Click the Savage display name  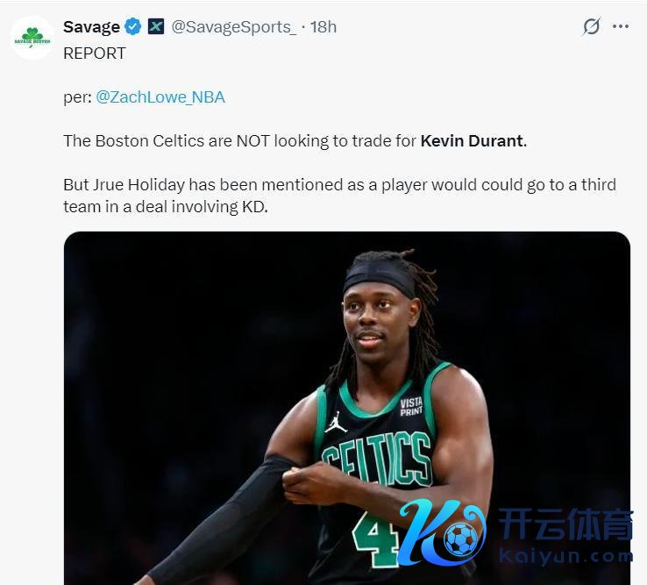pos(91,27)
